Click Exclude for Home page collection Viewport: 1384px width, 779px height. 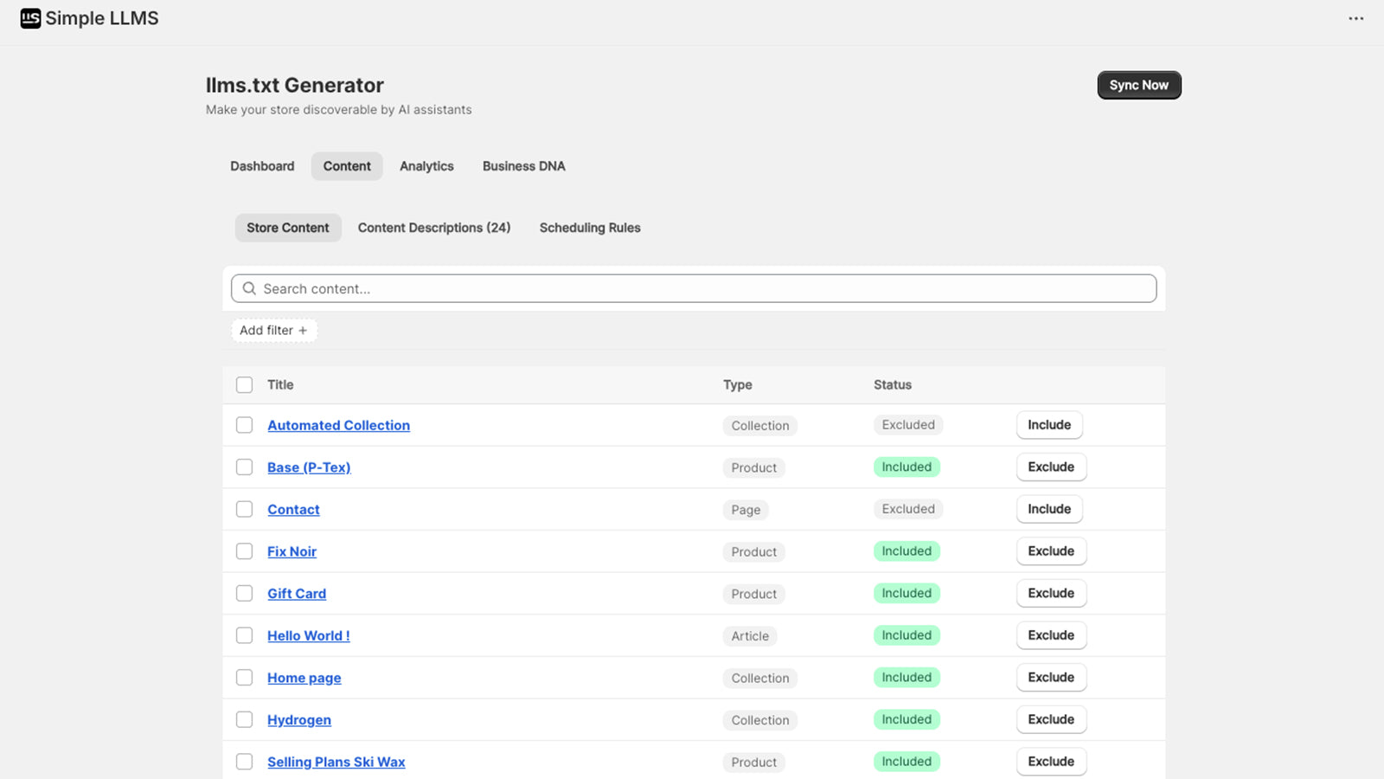pos(1050,678)
